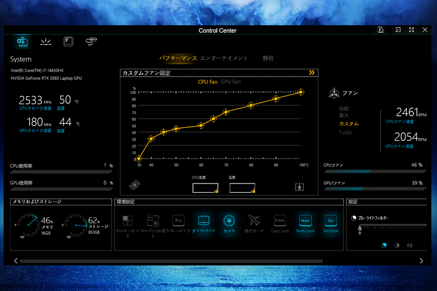Select 自動 fan mode
437x291 pixels.
click(344, 109)
